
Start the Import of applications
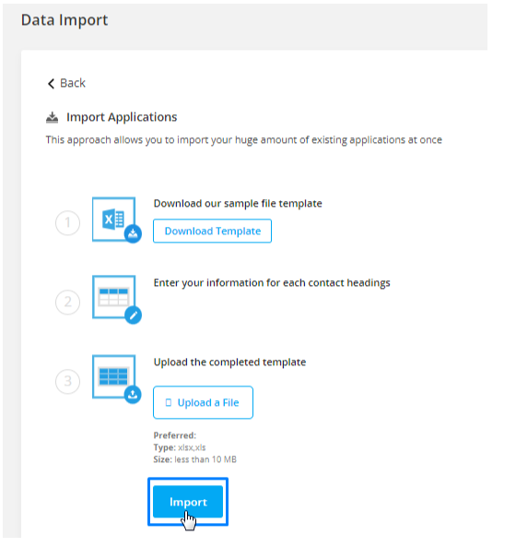pyautogui.click(x=188, y=502)
